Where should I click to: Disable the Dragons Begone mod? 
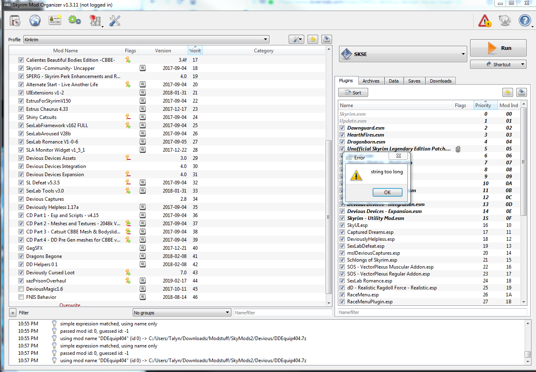click(x=21, y=256)
